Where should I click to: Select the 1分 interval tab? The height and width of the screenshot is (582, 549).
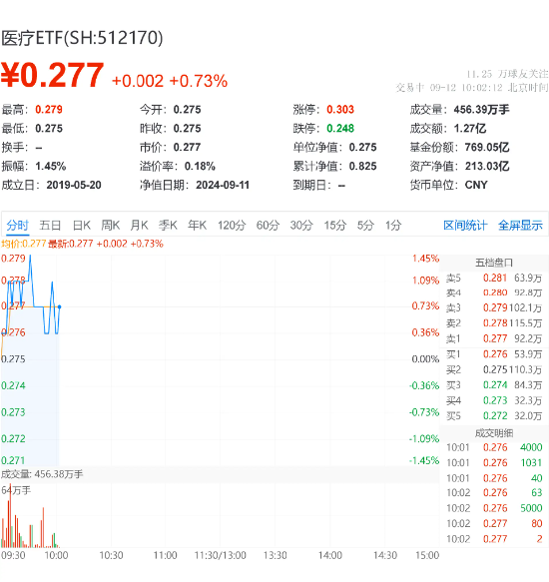(393, 225)
